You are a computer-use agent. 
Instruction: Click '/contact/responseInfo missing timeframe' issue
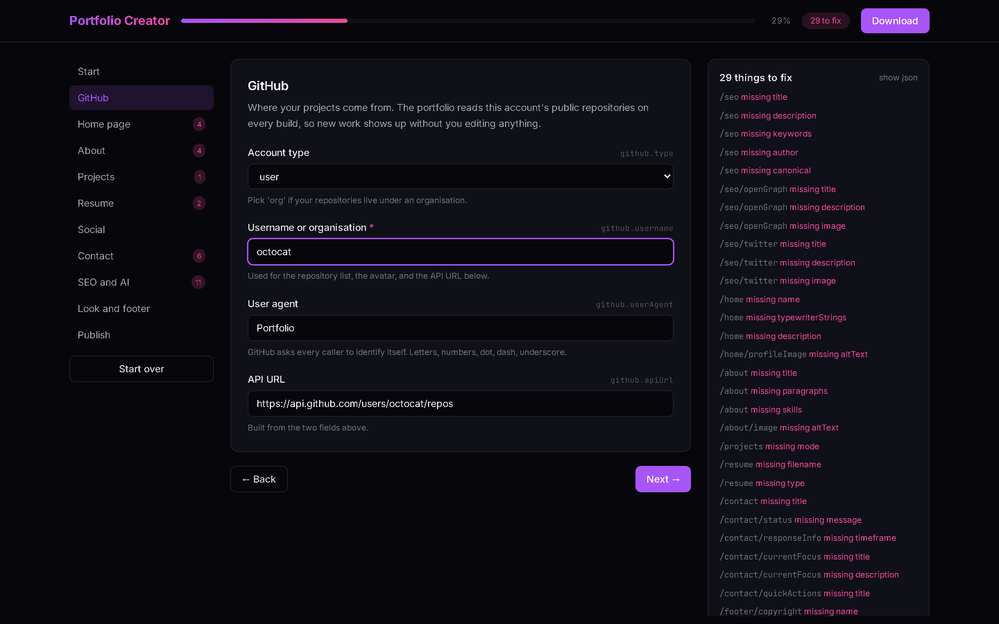click(x=808, y=538)
